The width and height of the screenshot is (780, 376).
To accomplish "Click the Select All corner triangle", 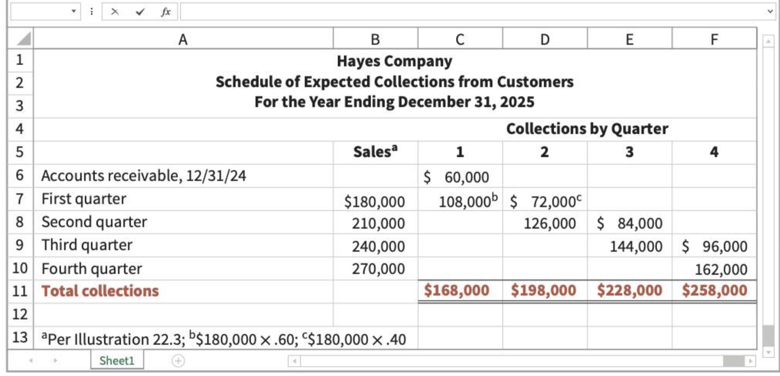I will tap(23, 39).
